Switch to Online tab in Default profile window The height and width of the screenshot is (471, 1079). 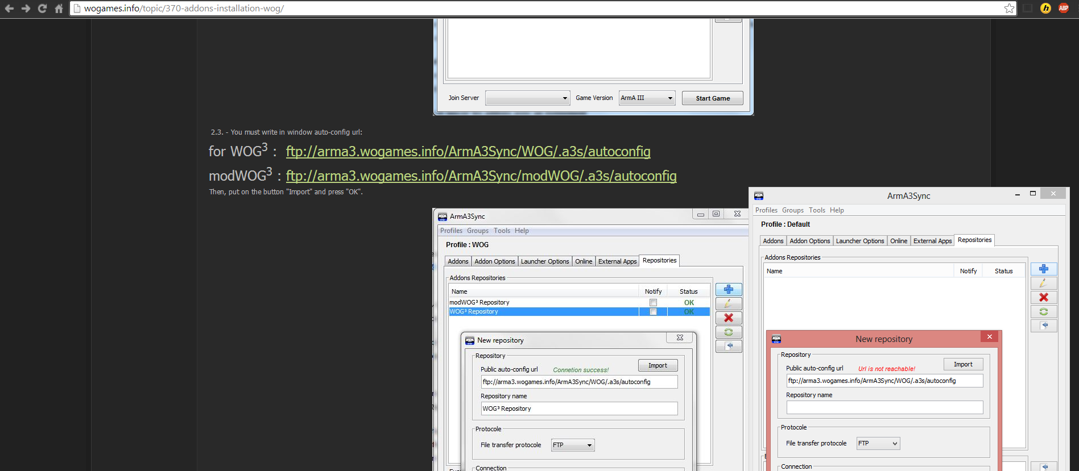[x=899, y=241]
